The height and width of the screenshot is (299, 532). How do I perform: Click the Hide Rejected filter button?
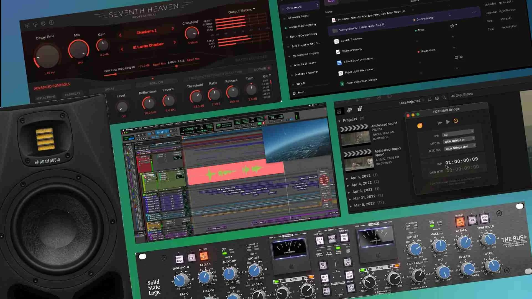410,102
